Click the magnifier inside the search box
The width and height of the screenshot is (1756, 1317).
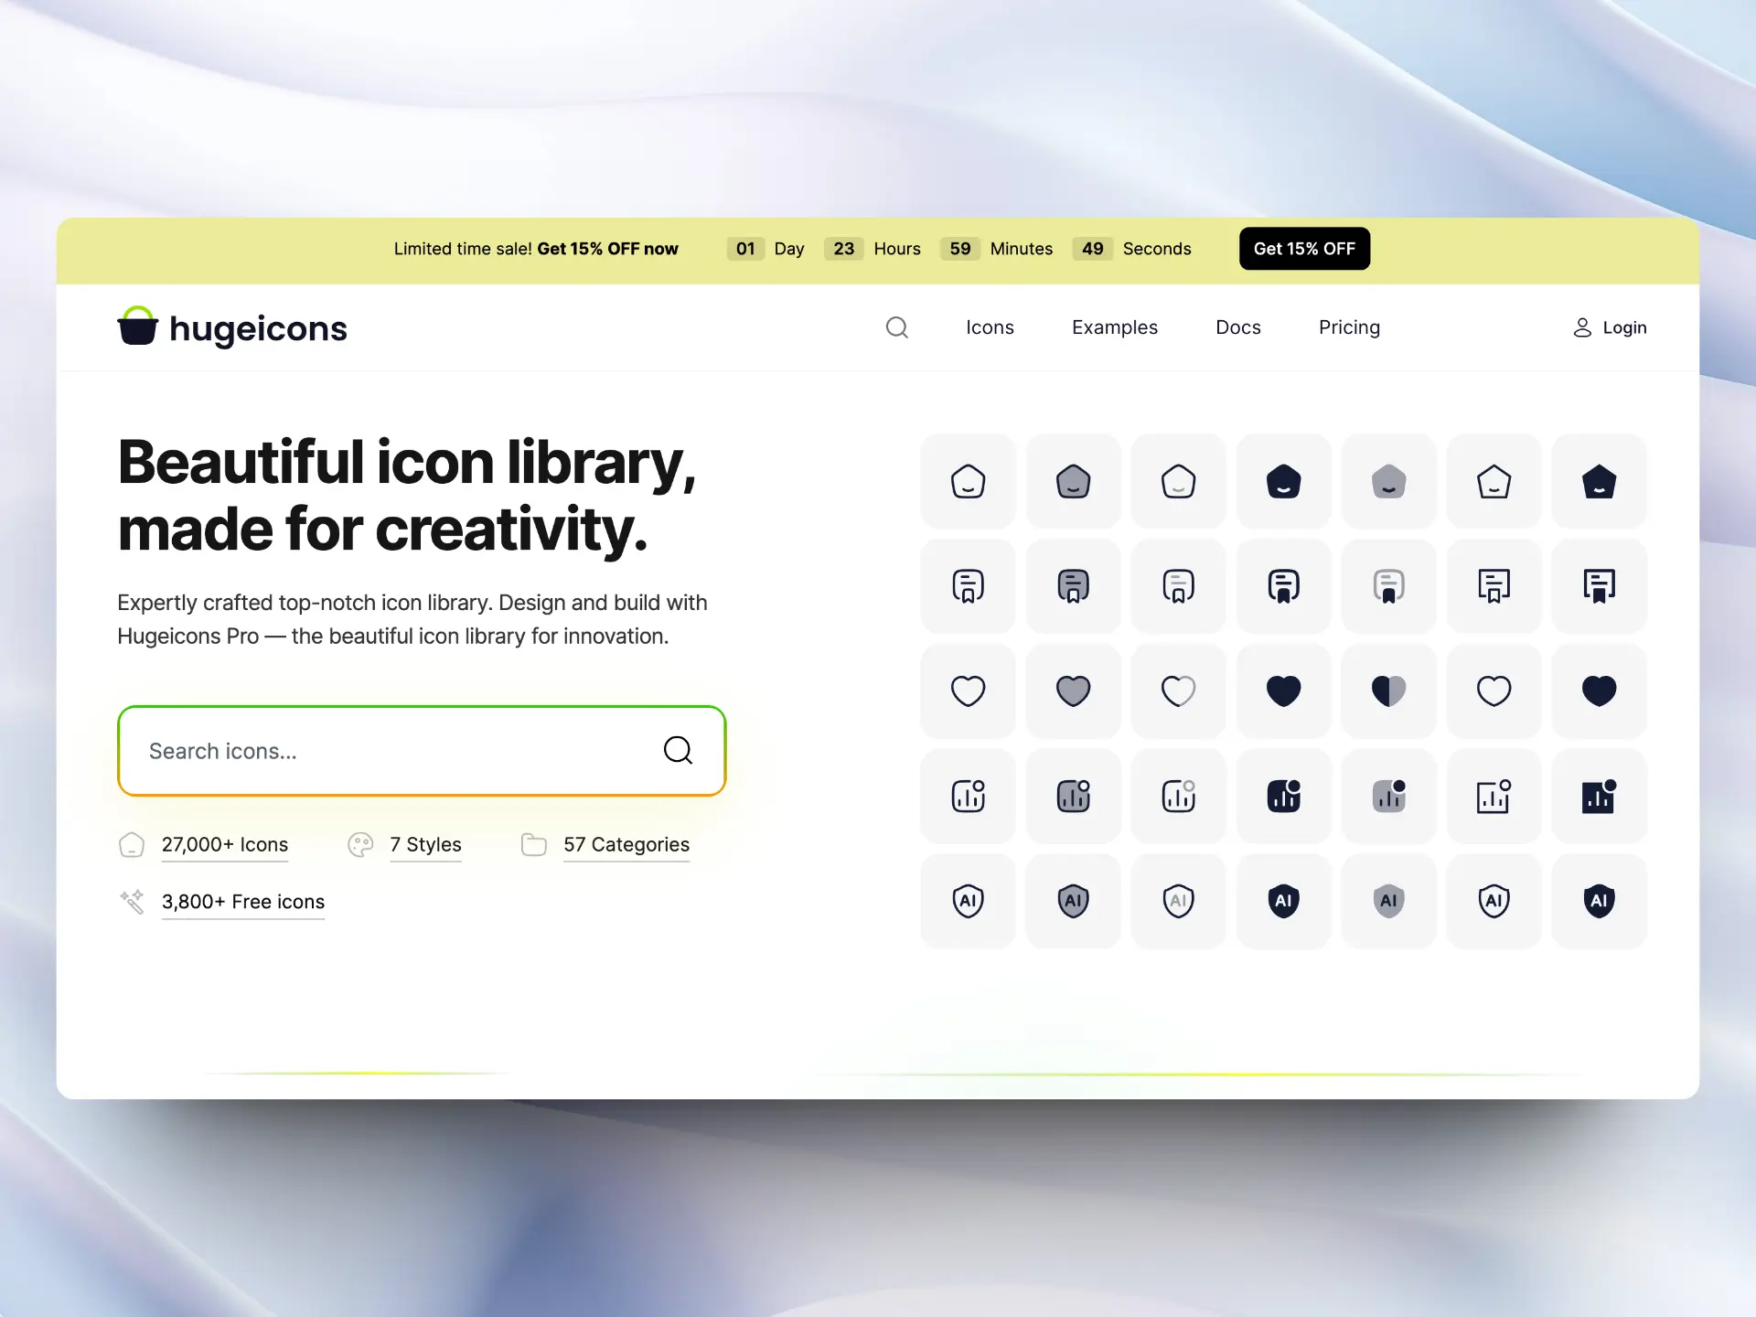click(x=678, y=750)
